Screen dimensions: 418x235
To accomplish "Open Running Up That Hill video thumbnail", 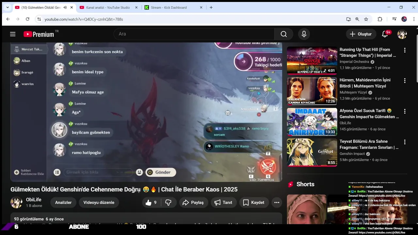I will tap(312, 60).
